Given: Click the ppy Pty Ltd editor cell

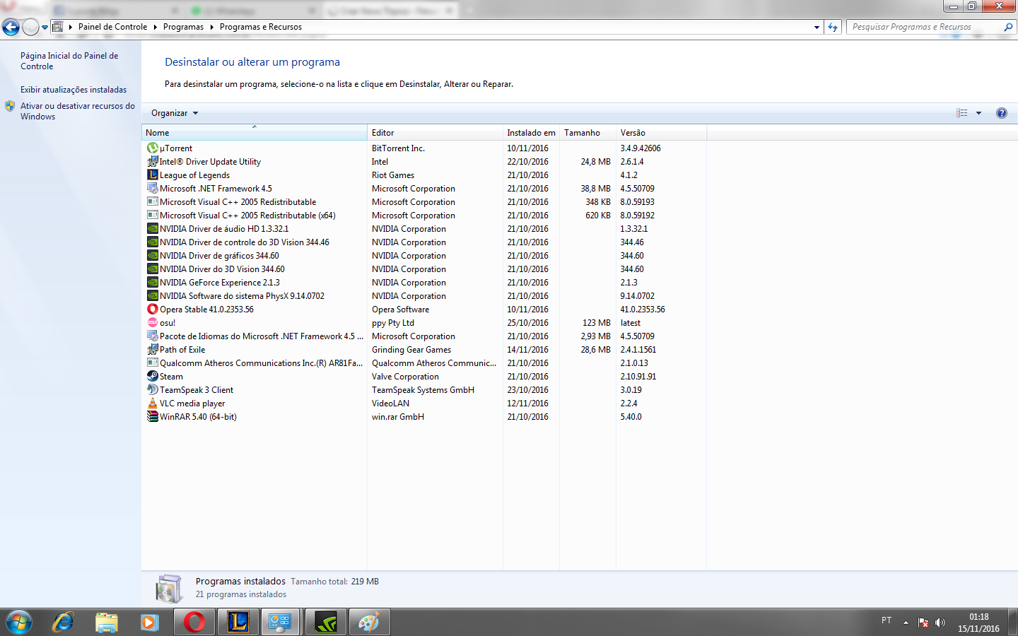Looking at the screenshot, I should tap(393, 323).
